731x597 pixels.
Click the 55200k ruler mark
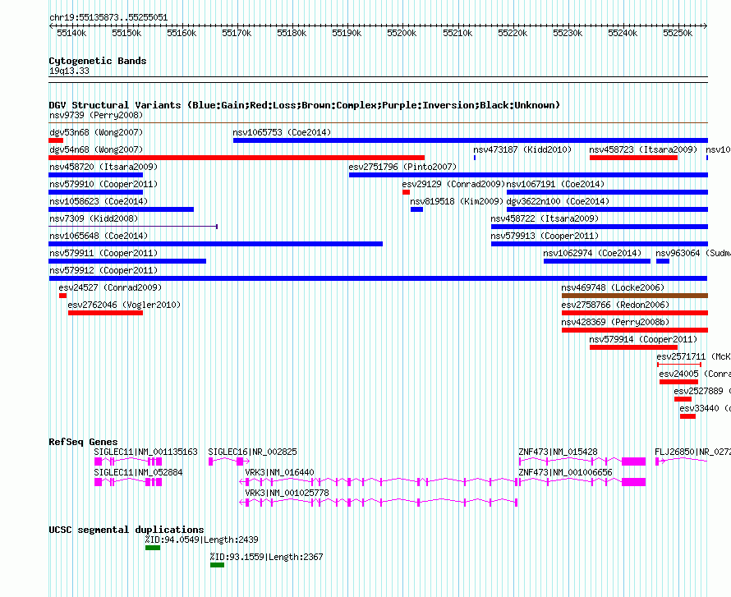[x=402, y=33]
